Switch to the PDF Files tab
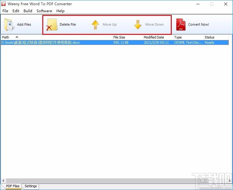 [12, 186]
